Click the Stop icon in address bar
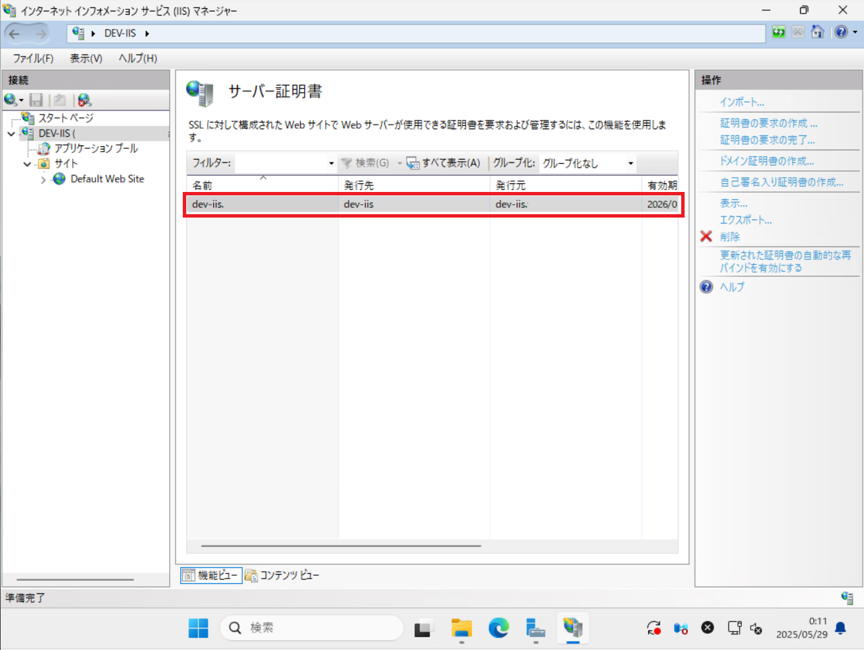864x650 pixels. 798,32
